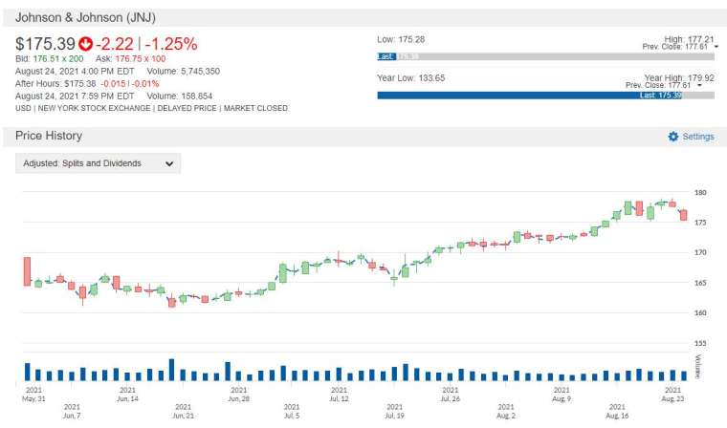Select the Johnson & Johnson (JNJ) title
The image size is (727, 428).
pos(85,17)
